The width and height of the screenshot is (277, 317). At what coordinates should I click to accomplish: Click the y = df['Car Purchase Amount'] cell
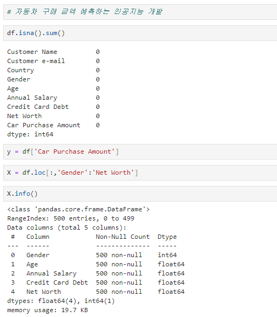coord(140,151)
